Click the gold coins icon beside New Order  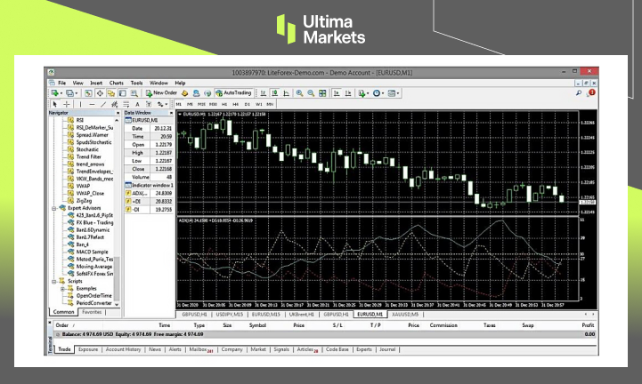tap(184, 93)
